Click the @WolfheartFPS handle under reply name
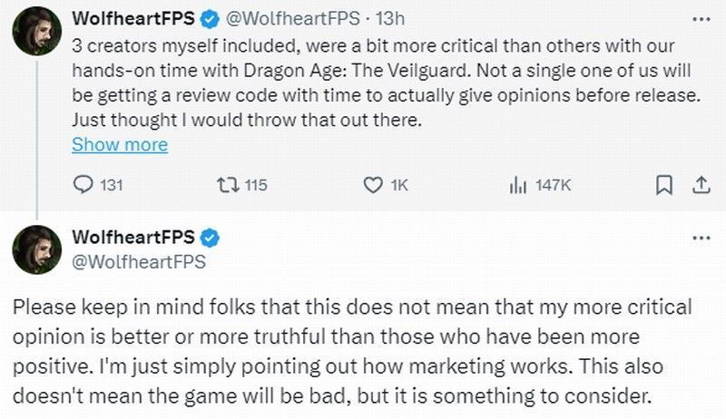This screenshot has width=726, height=419. (x=139, y=262)
